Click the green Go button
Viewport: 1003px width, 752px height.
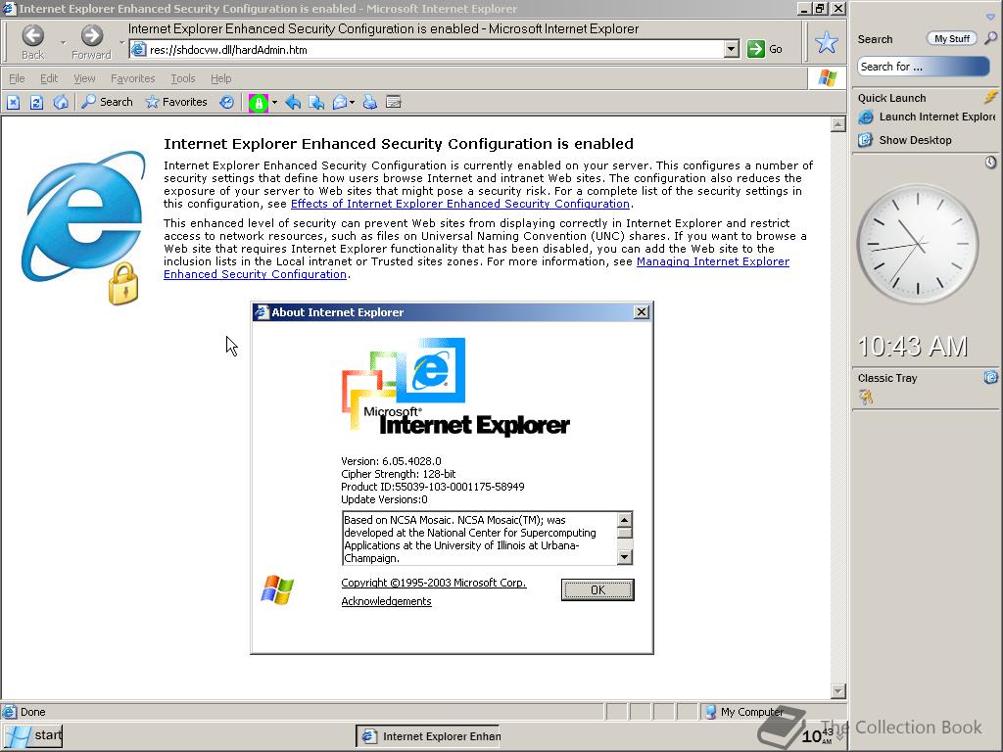coord(764,49)
